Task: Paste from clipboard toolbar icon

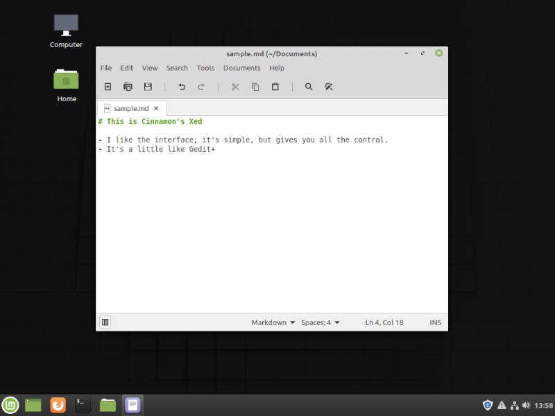Action: coord(275,87)
